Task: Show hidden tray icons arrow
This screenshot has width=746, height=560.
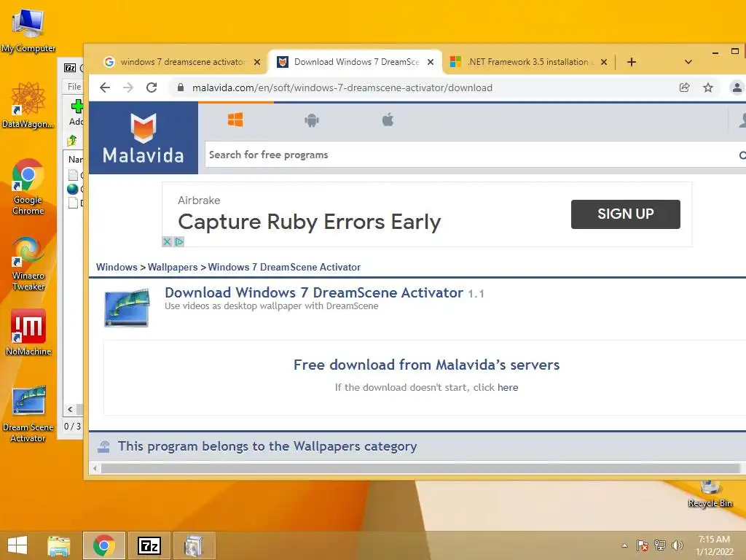Action: coord(624,545)
